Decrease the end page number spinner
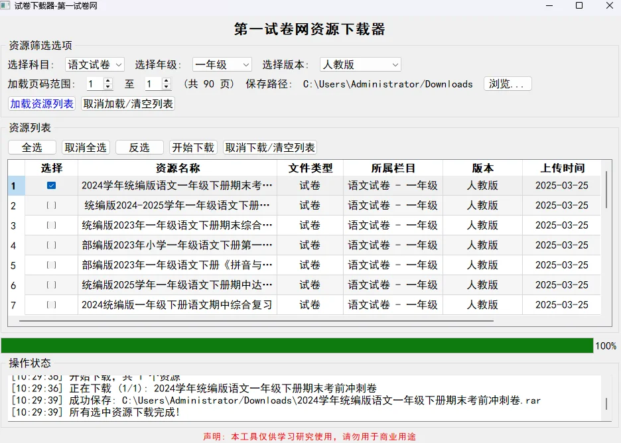The height and width of the screenshot is (443, 621). coord(167,87)
